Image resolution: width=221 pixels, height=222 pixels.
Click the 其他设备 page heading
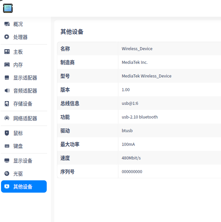tap(72, 32)
